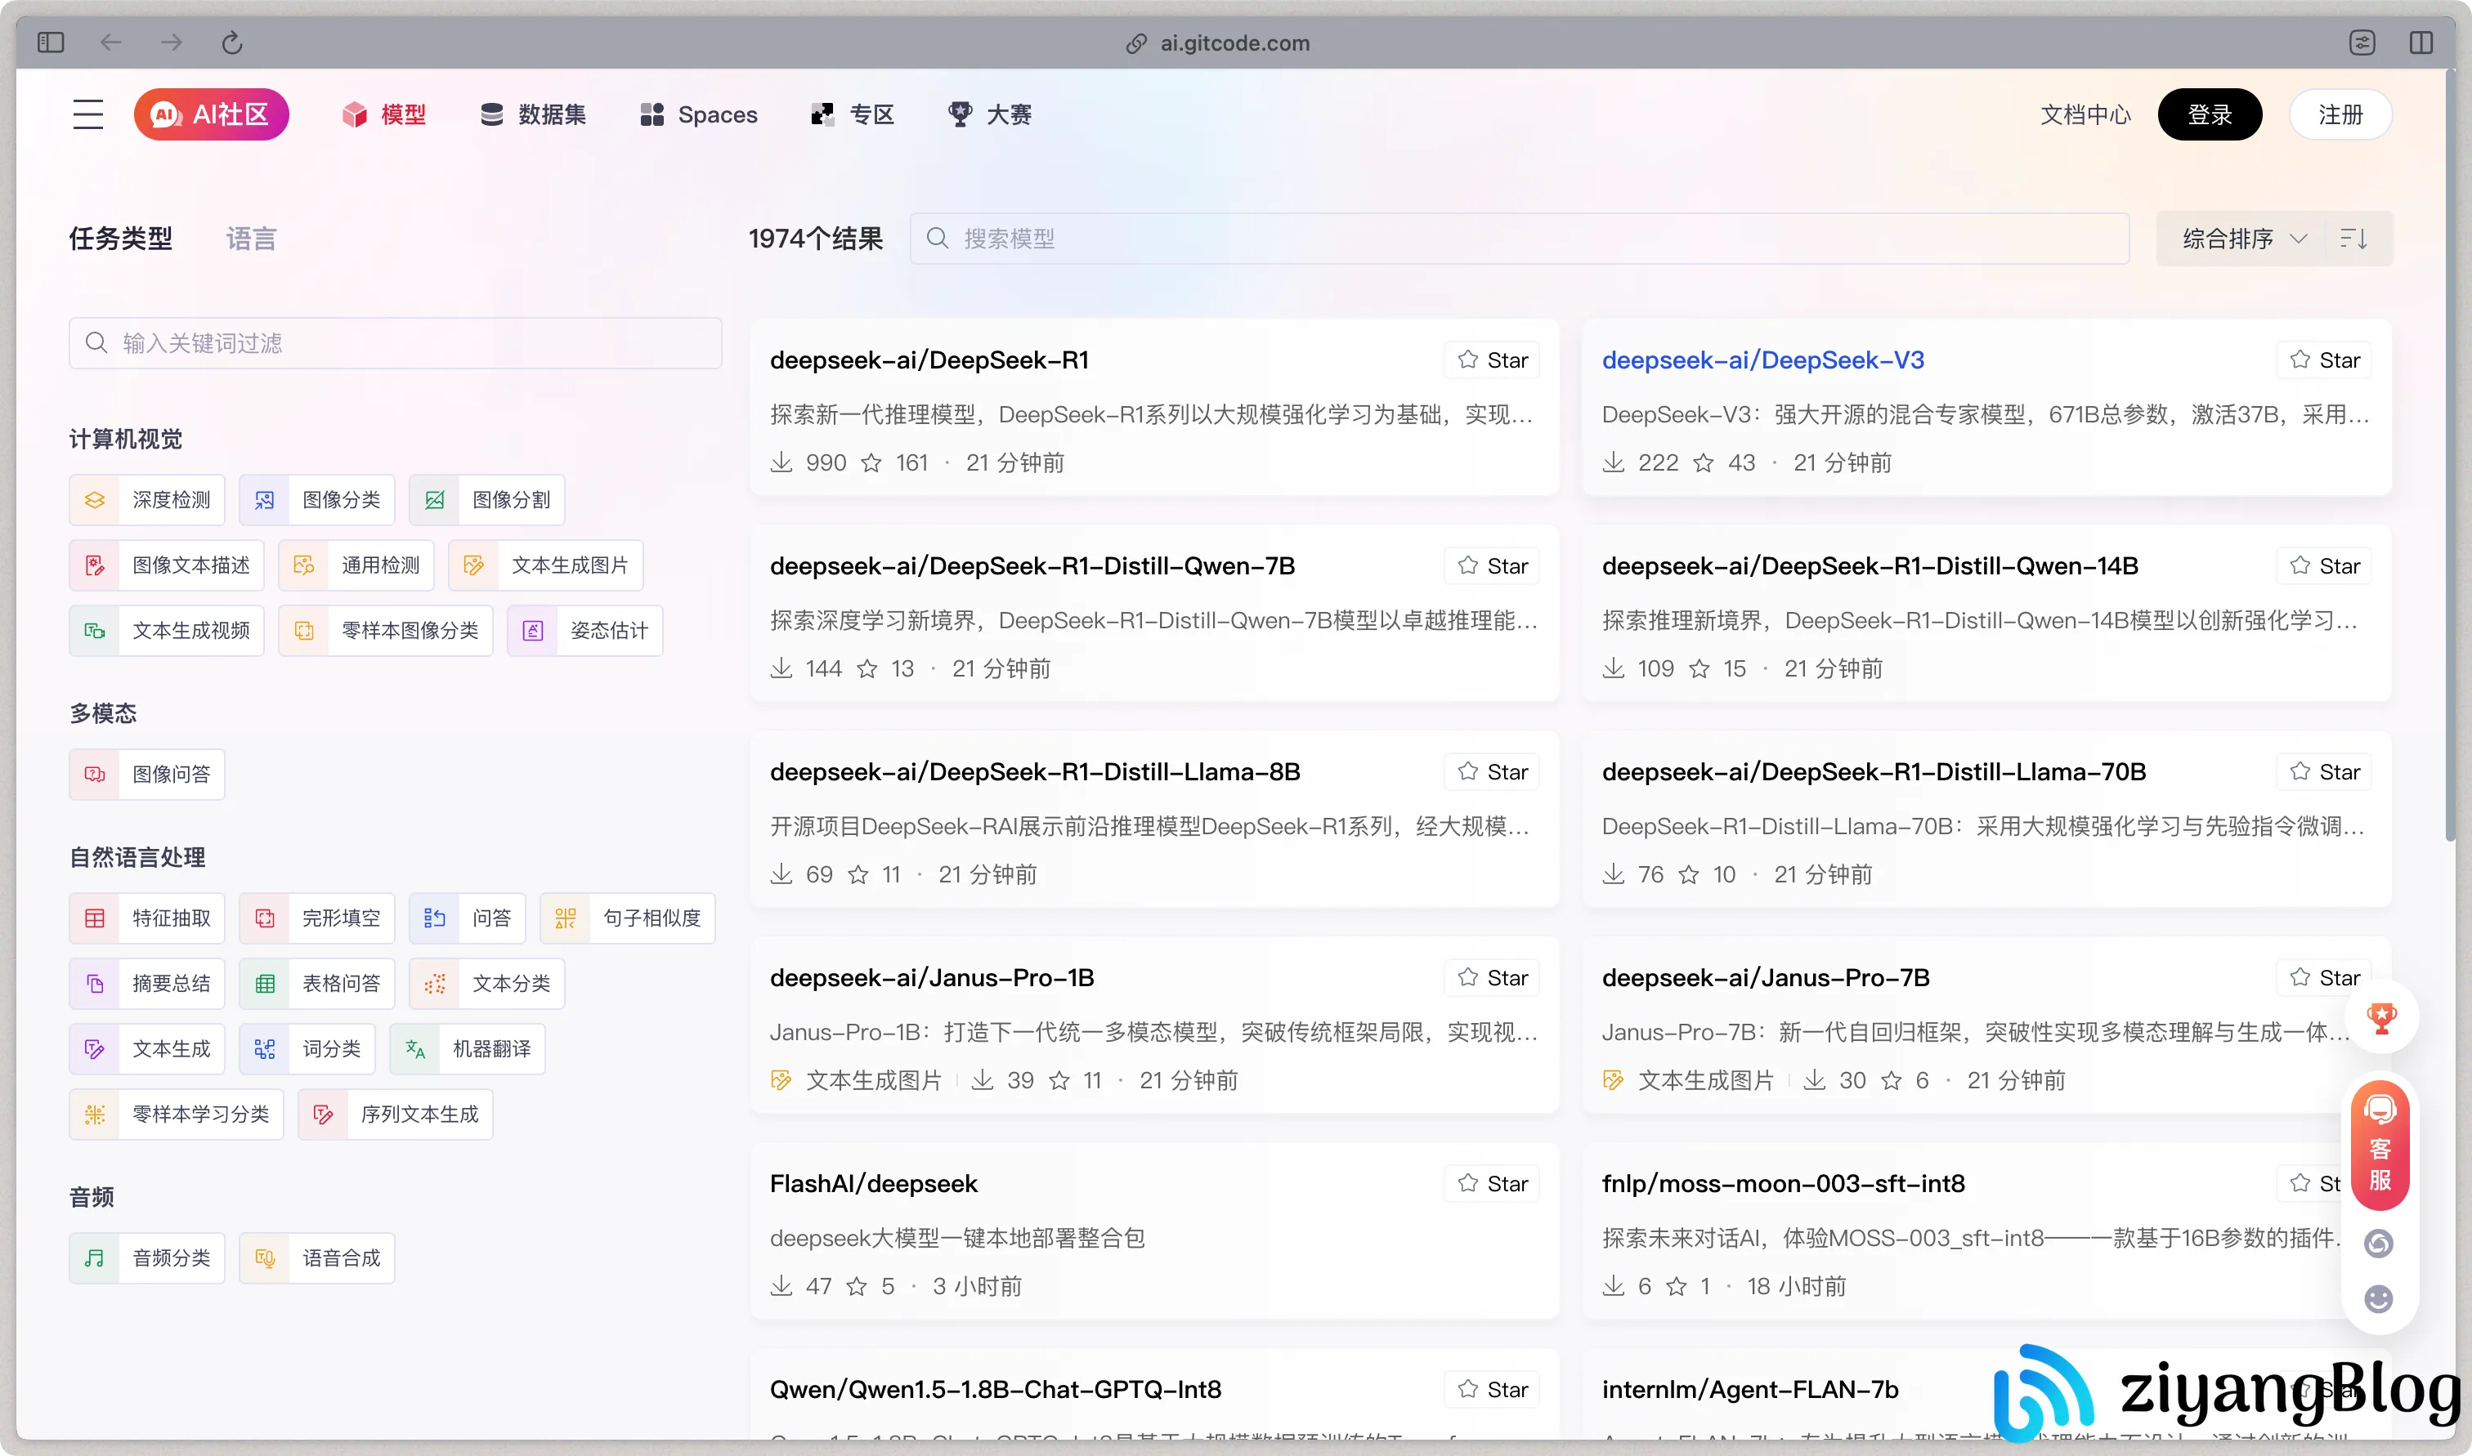This screenshot has width=2472, height=1456.
Task: Click the 模型 cube icon
Action: pyautogui.click(x=354, y=114)
